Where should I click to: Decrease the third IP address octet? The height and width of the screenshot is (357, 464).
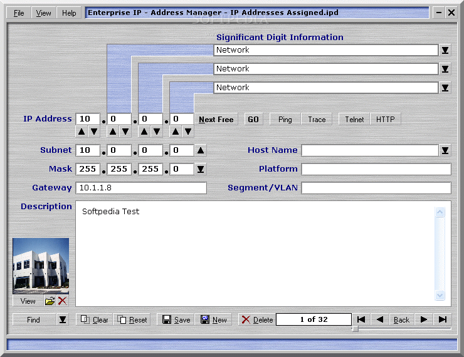pos(157,132)
